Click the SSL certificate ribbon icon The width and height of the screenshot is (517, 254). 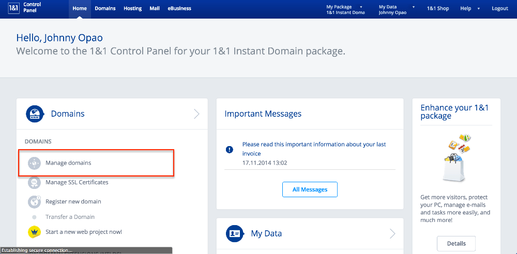tap(34, 182)
